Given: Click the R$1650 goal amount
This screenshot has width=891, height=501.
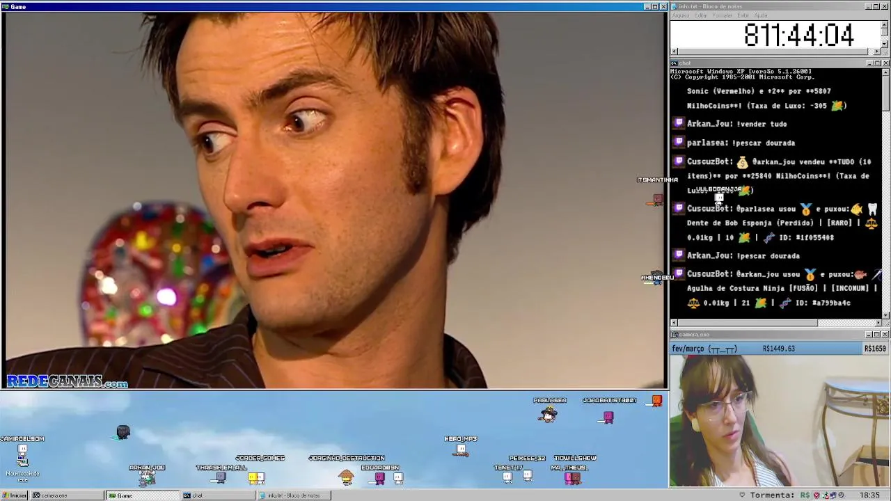Looking at the screenshot, I should pos(875,349).
